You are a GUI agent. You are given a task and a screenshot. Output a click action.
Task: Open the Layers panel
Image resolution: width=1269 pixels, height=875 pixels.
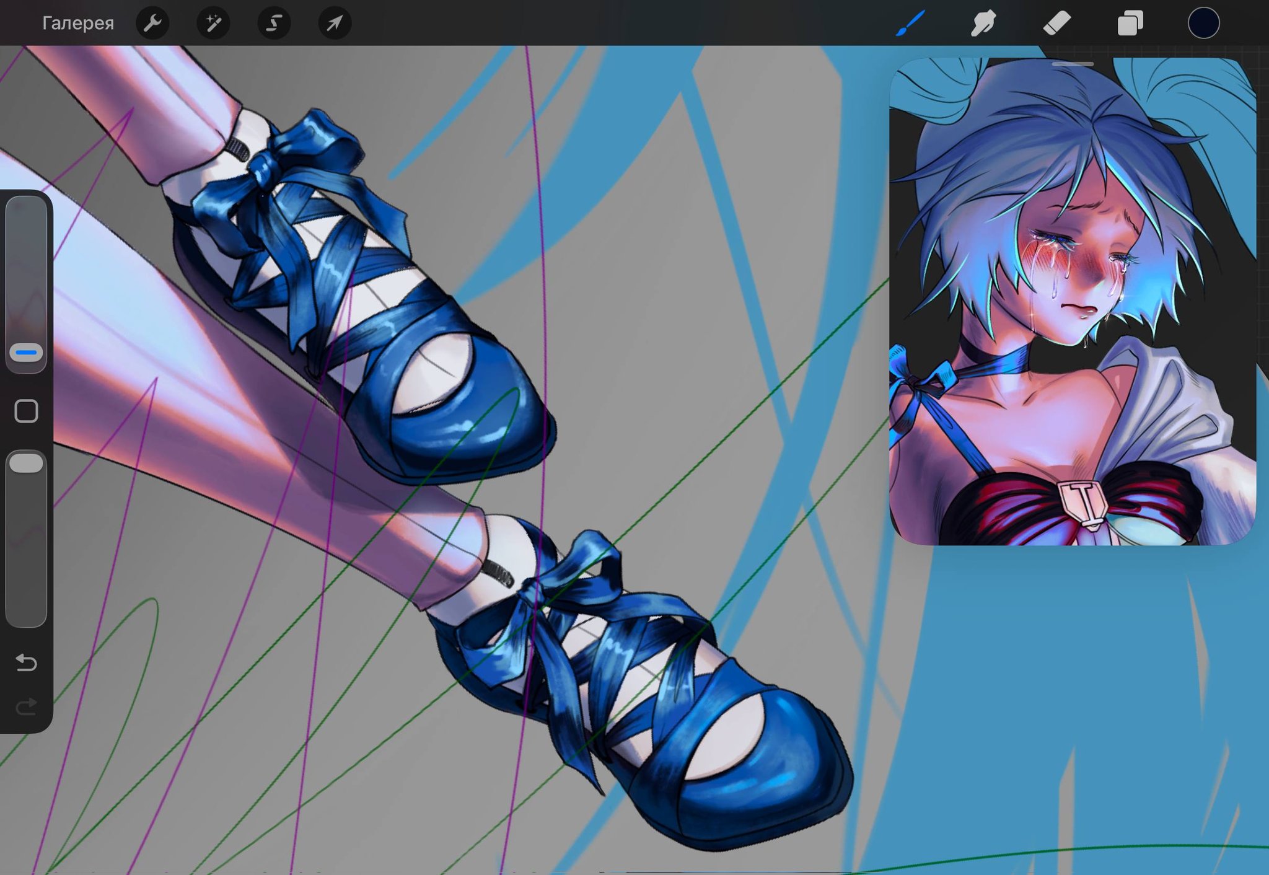click(1130, 24)
